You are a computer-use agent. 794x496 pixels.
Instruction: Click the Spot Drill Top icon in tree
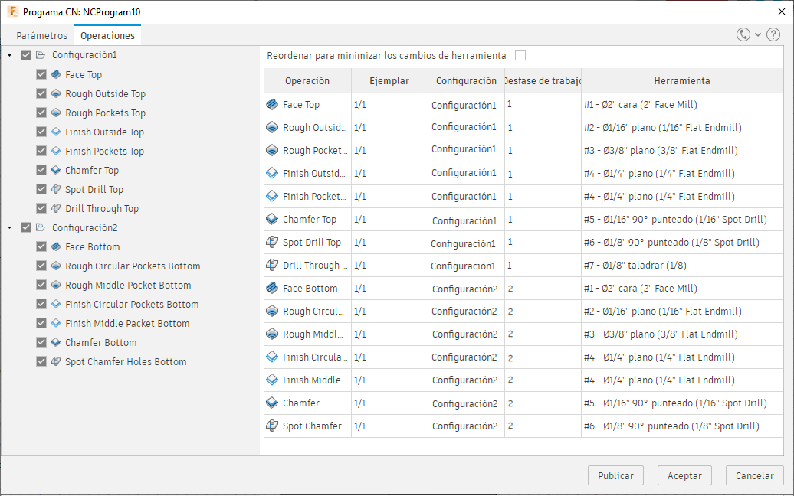(56, 190)
